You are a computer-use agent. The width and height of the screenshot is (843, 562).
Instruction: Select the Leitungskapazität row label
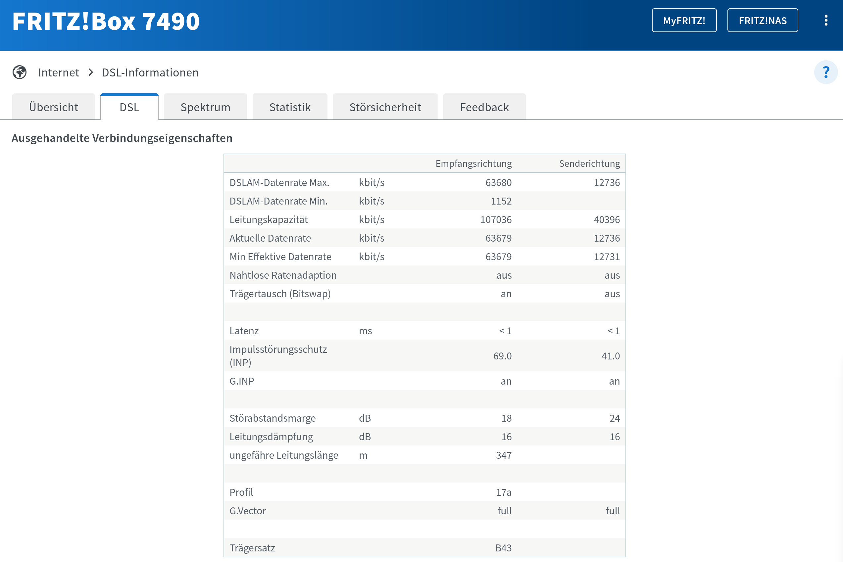(x=269, y=219)
